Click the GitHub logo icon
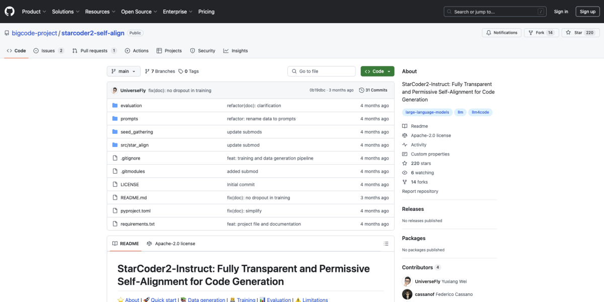This screenshot has height=302, width=604. [x=10, y=12]
